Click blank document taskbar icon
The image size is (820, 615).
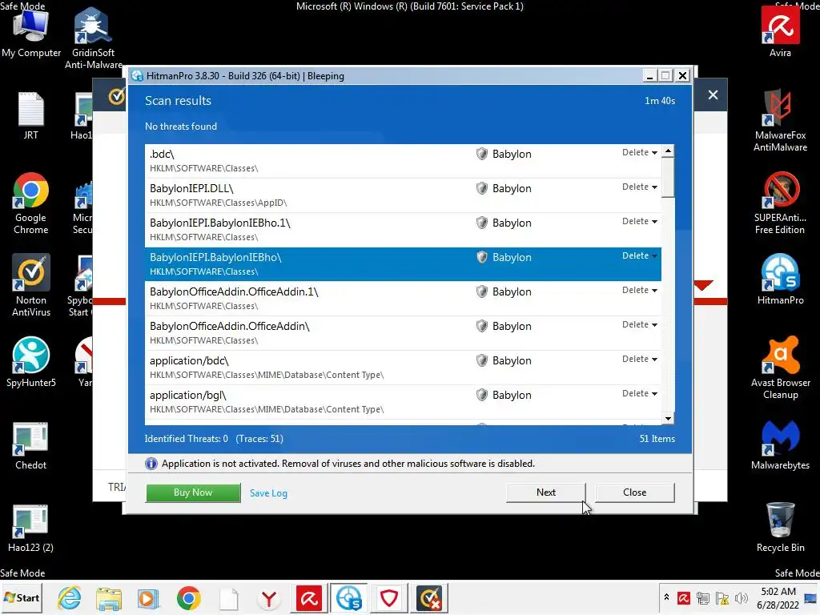(229, 597)
